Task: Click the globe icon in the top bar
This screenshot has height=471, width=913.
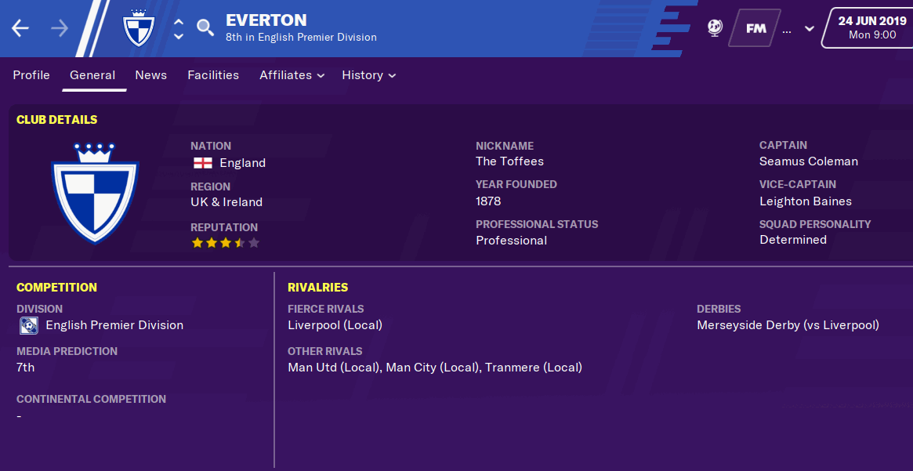Action: [714, 28]
